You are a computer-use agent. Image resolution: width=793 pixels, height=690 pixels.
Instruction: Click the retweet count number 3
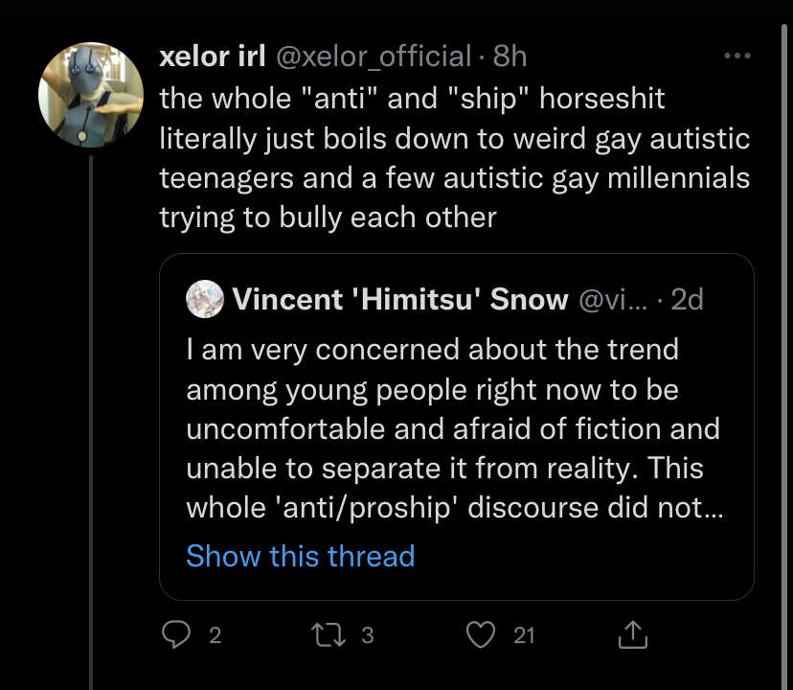367,634
